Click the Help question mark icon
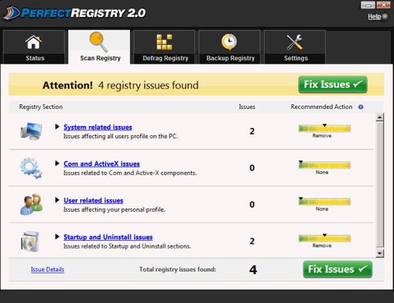 tap(385, 16)
